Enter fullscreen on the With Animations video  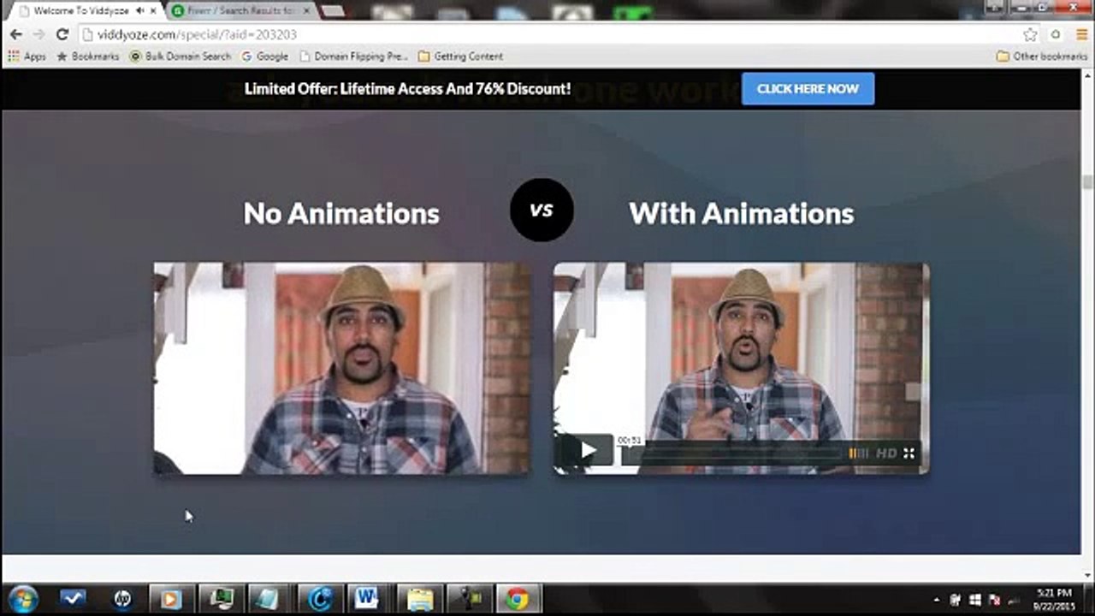[909, 453]
